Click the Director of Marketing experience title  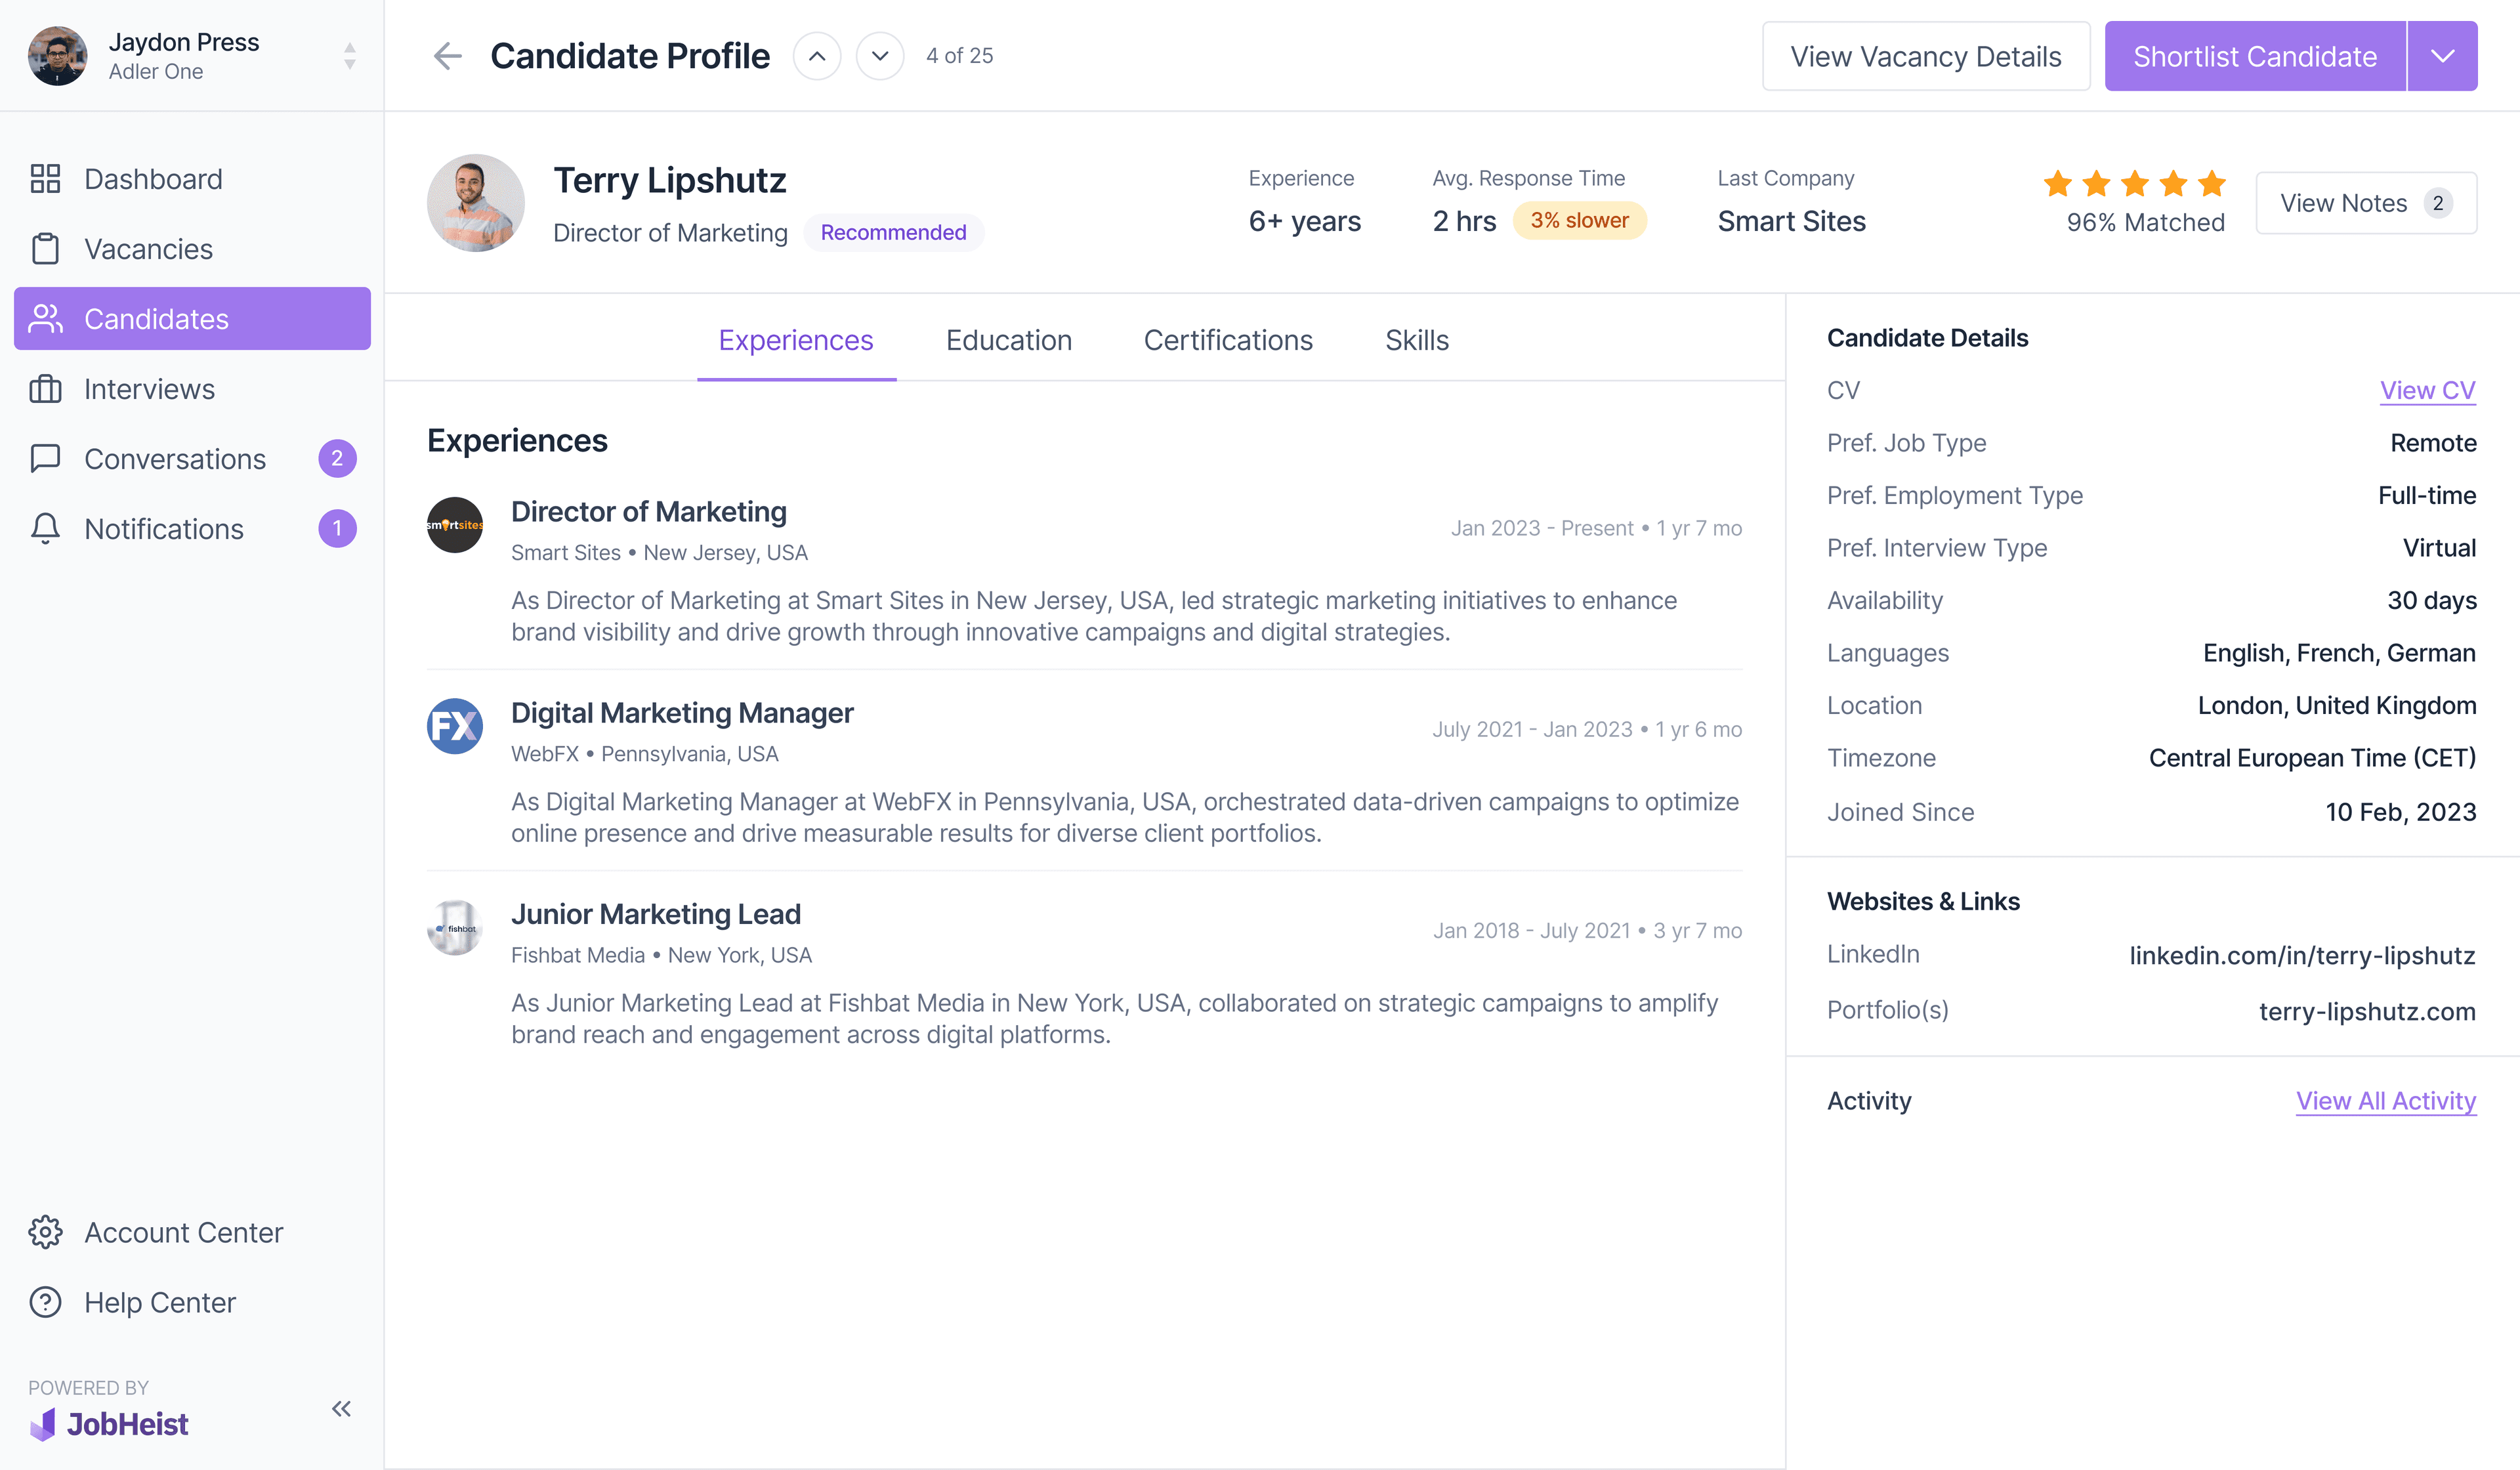[649, 512]
